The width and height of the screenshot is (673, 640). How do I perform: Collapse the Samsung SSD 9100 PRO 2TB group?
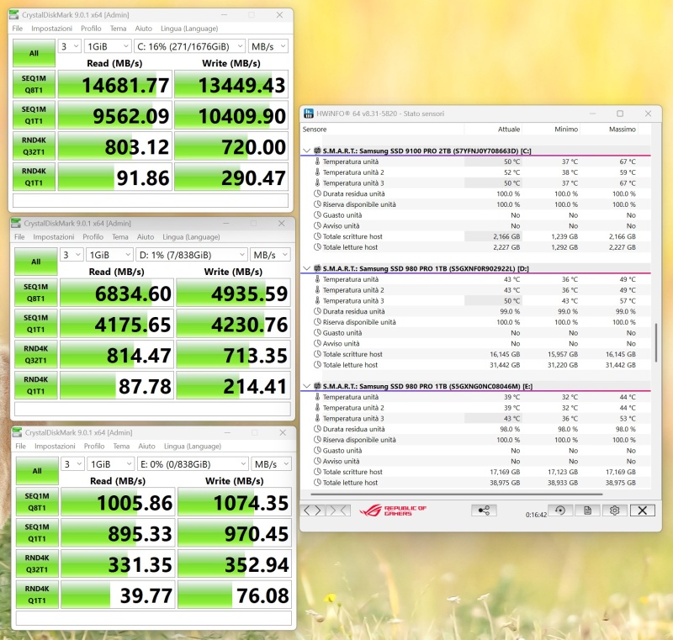click(x=306, y=151)
